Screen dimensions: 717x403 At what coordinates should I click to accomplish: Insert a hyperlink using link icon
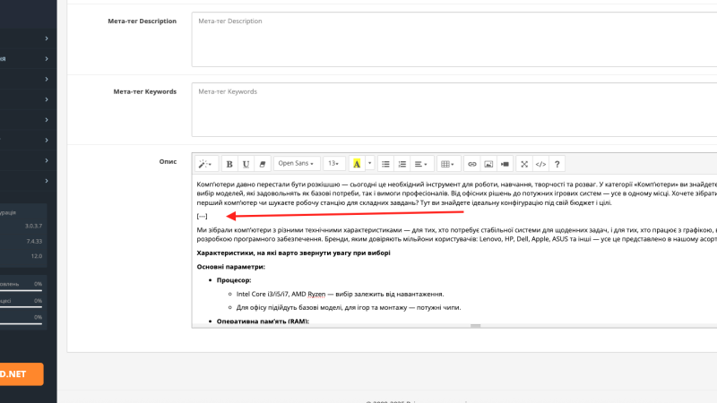click(472, 164)
